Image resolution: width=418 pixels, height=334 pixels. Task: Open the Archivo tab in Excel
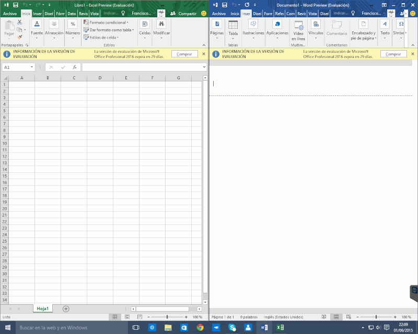coord(10,14)
